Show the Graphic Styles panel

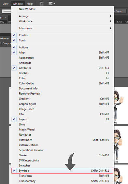pos(63,104)
